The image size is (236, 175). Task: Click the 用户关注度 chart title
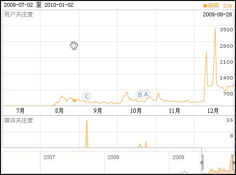(18, 14)
